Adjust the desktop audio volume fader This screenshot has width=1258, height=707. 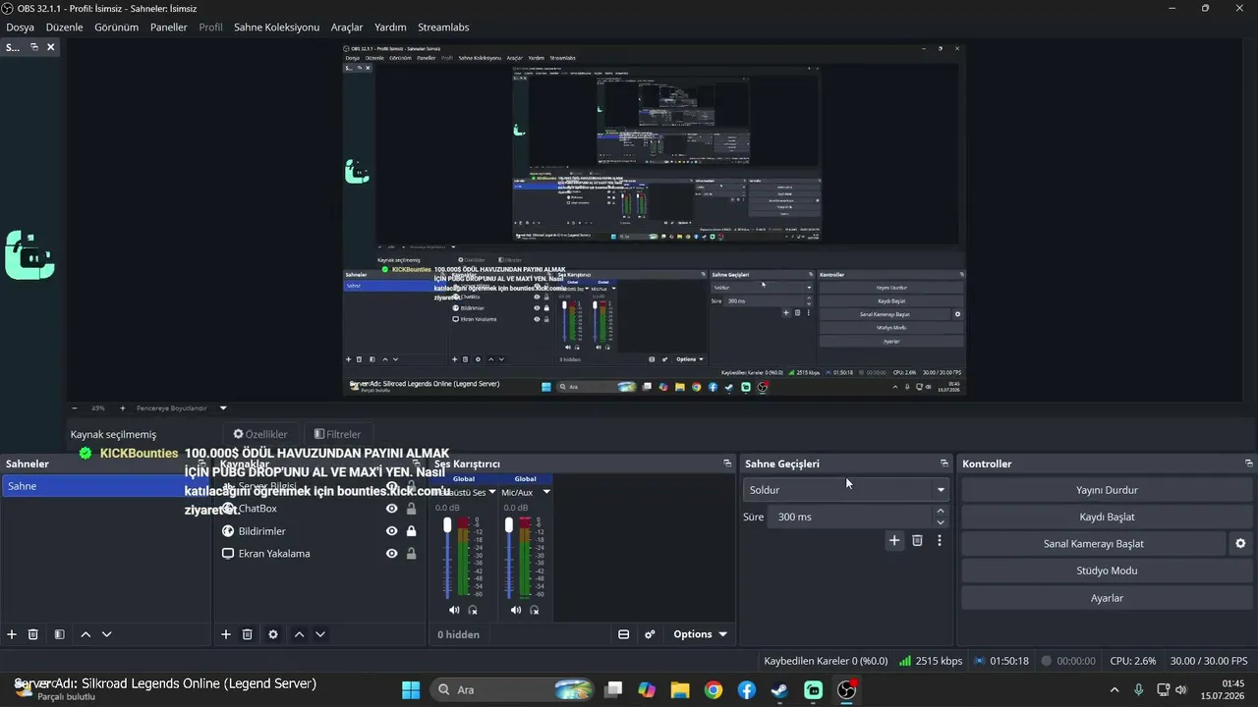point(447,525)
